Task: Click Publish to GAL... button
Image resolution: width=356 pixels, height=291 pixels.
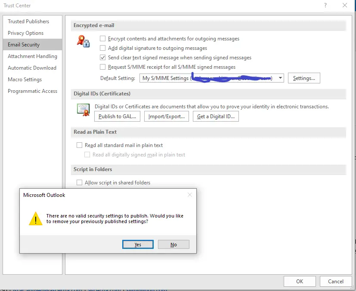Action: point(117,116)
